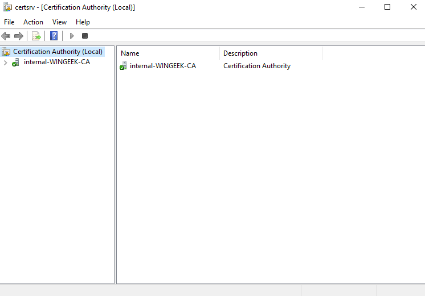Click the Certification Authority (Local) root icon
Image resolution: width=425 pixels, height=296 pixels.
coord(6,52)
